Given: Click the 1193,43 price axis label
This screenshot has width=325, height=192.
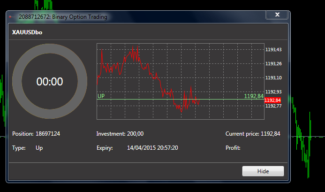Looking at the screenshot, I should pos(273,50).
